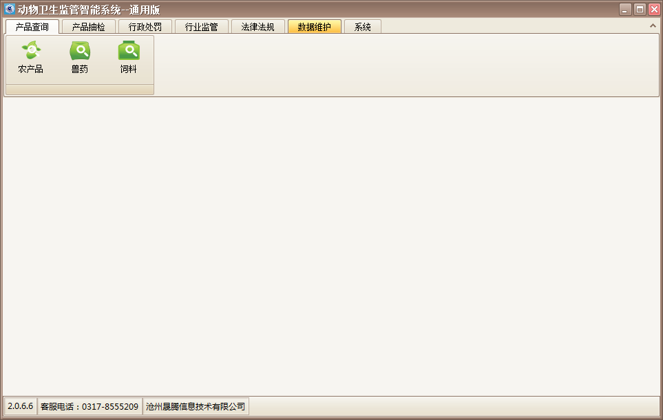Click the application icon in title bar
Image resolution: width=663 pixels, height=420 pixels.
(x=10, y=10)
